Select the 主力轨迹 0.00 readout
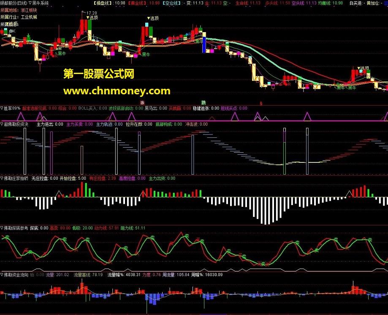Viewport: 388px width, 315px height. (109, 124)
